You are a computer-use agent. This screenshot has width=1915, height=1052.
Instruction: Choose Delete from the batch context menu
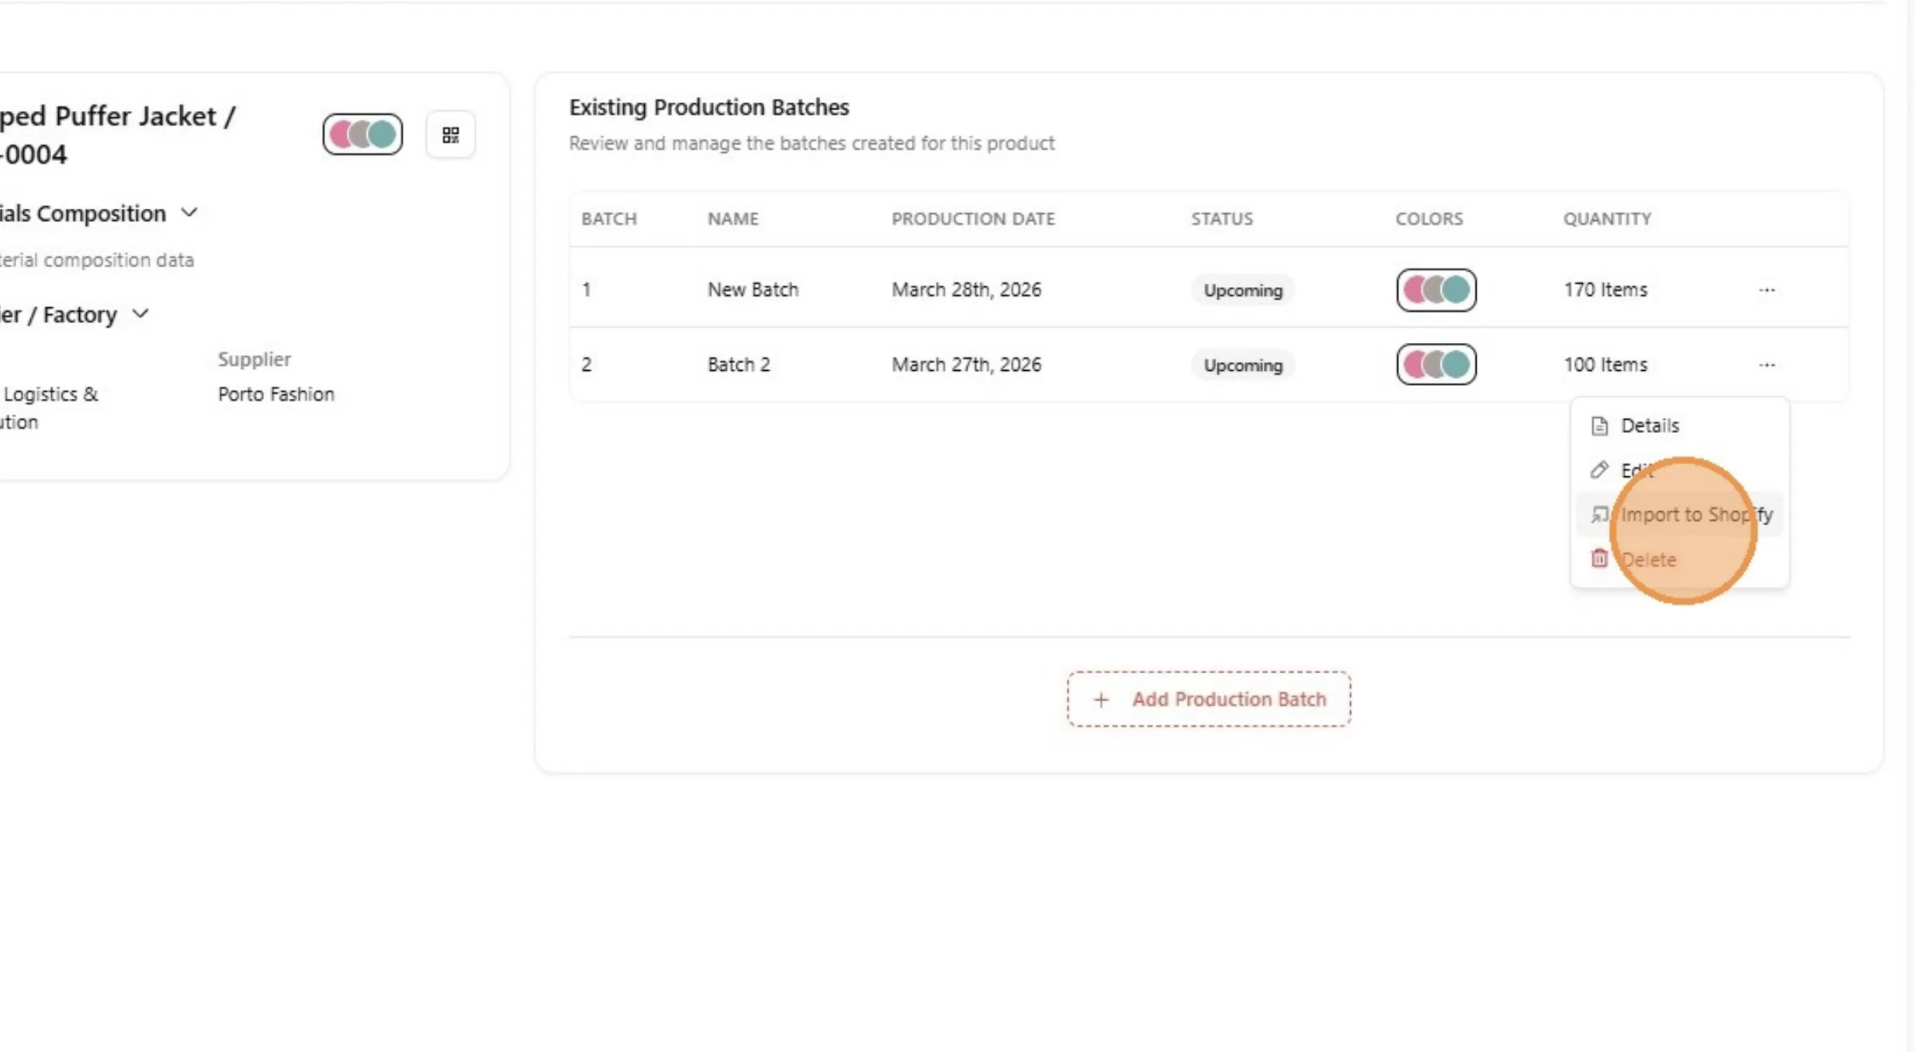coord(1680,559)
